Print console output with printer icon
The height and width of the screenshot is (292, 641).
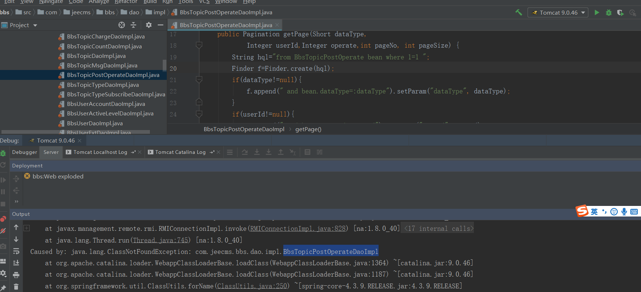click(x=16, y=275)
